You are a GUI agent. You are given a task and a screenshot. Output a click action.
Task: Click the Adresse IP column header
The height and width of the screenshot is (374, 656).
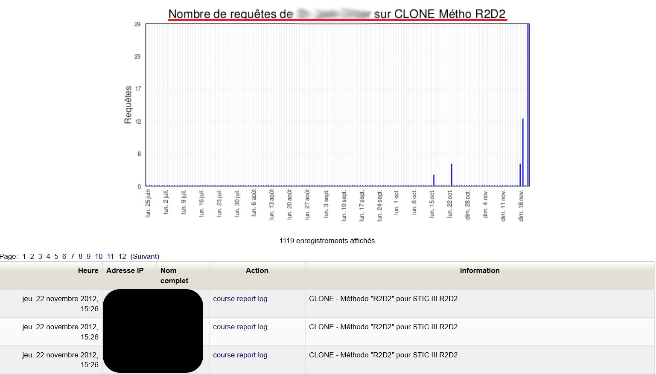pos(125,270)
